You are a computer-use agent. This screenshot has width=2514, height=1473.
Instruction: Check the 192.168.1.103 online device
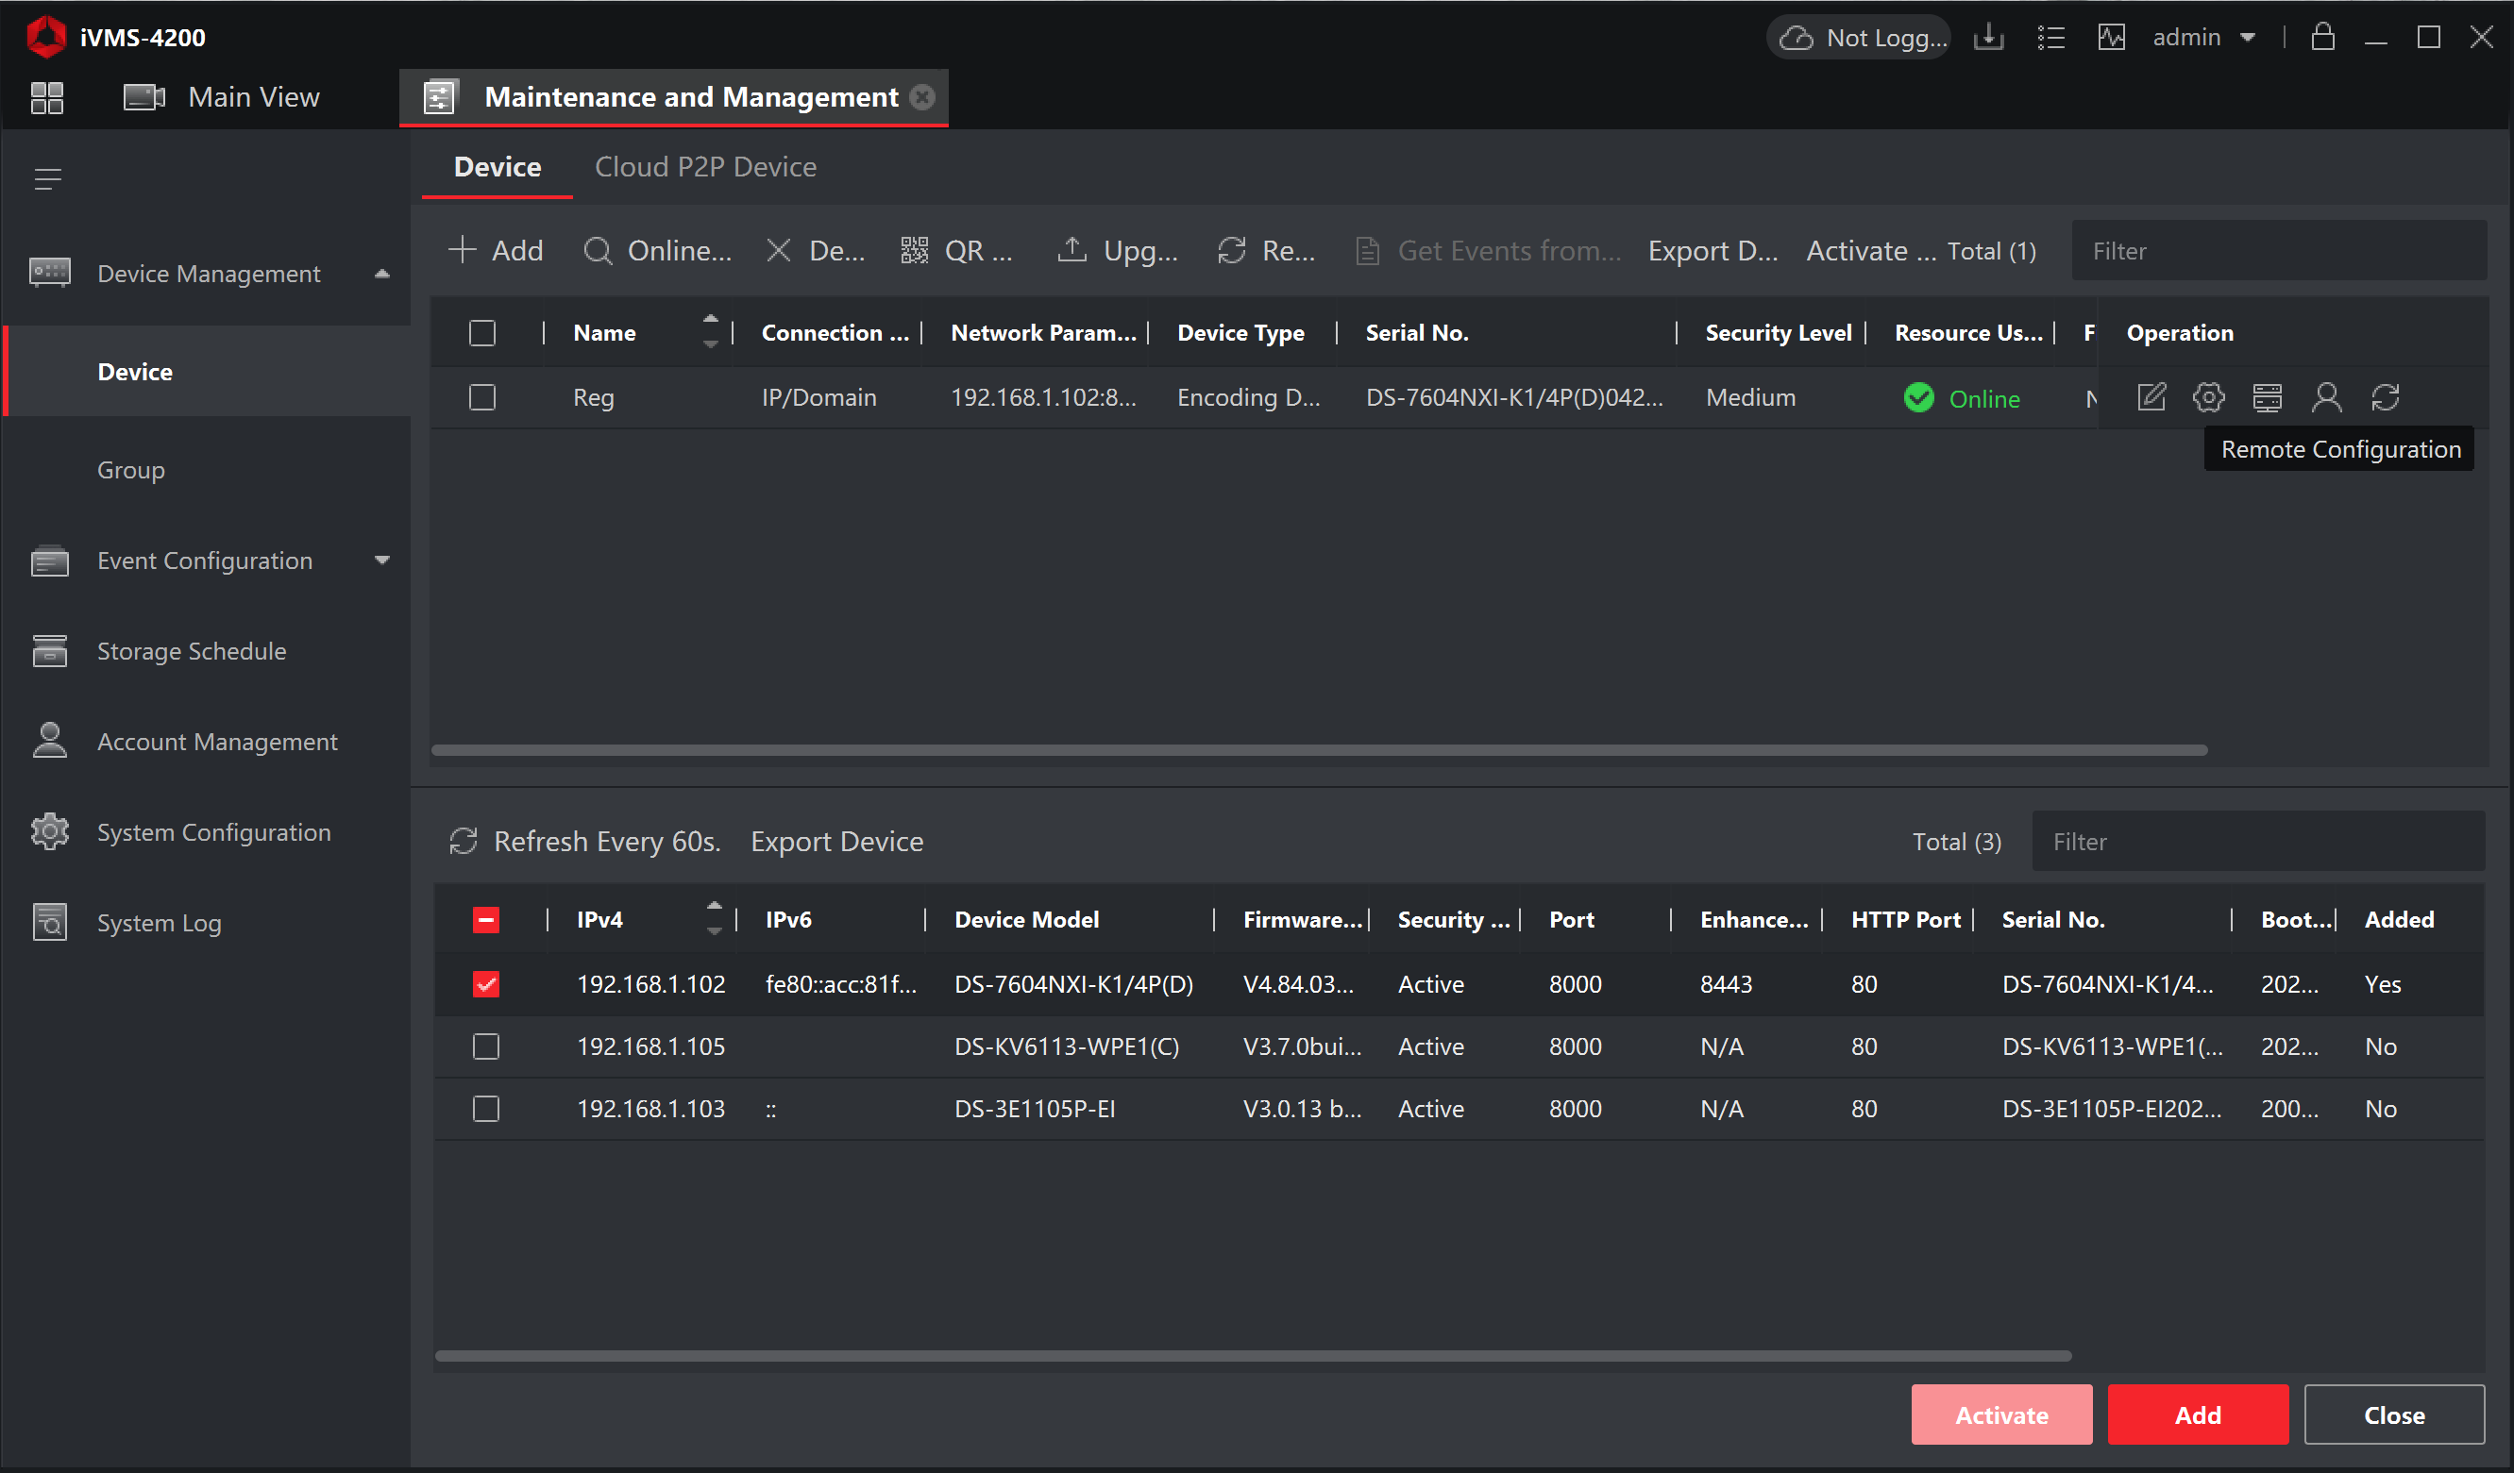pyautogui.click(x=486, y=1109)
